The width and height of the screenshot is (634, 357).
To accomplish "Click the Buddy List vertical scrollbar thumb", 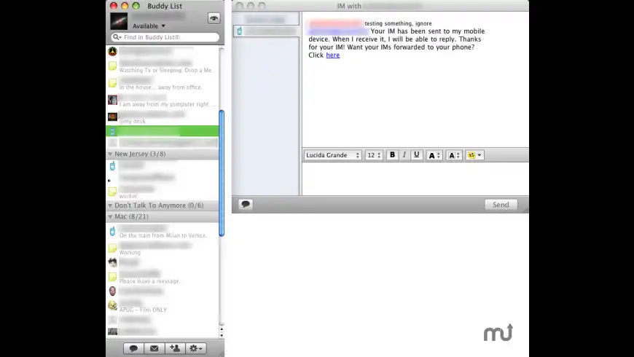I will click(222, 173).
